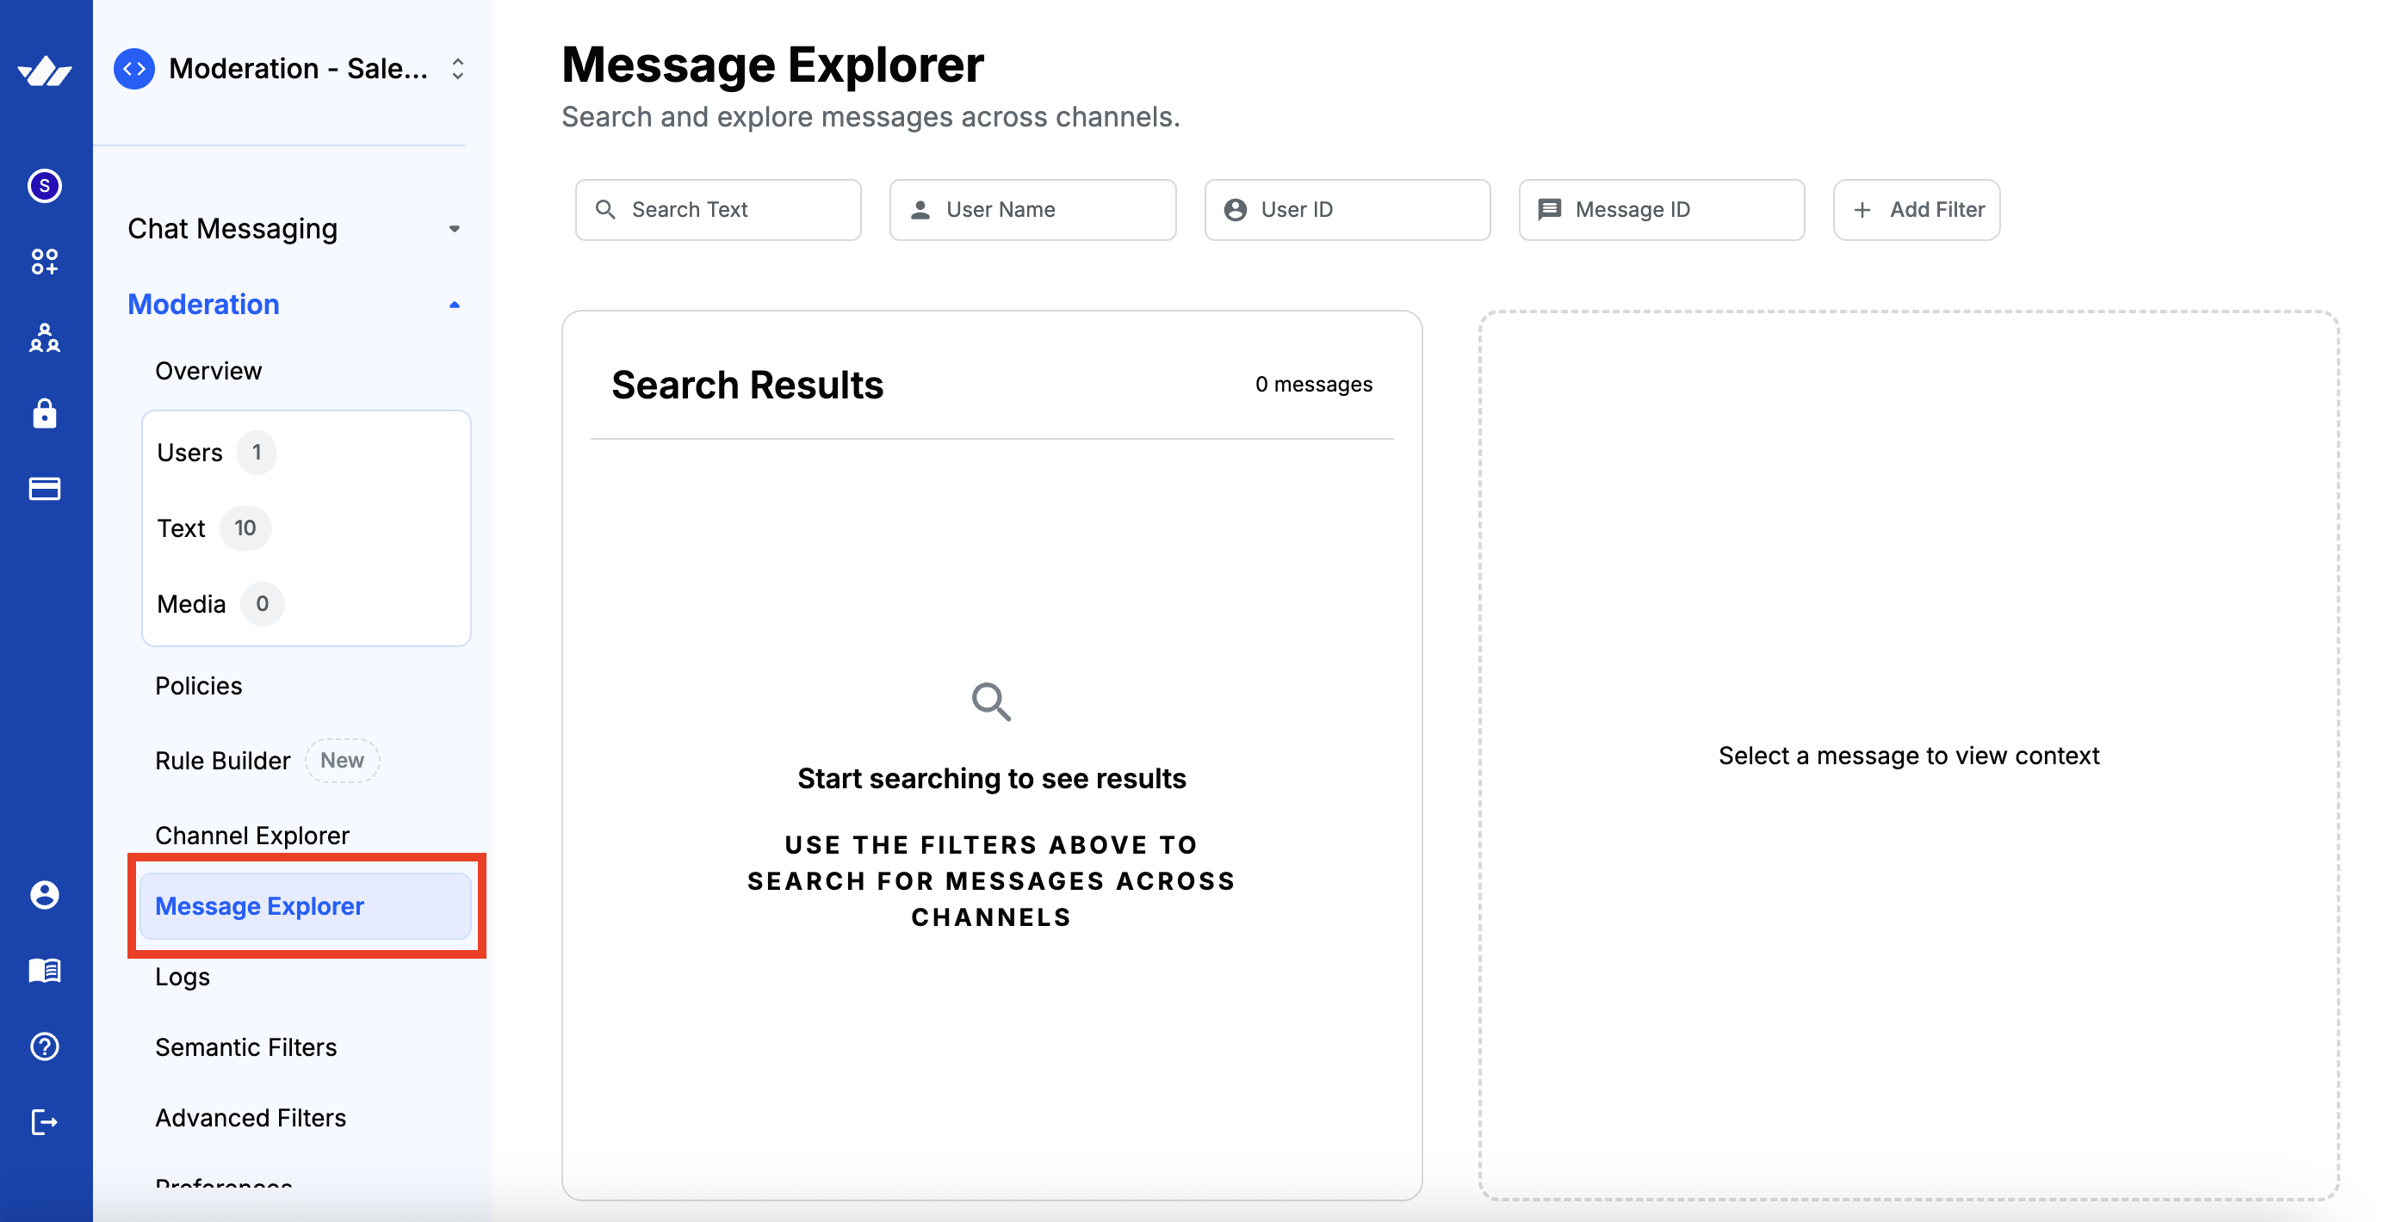Screen dimensions: 2404x1222
Task: Collapse the Moderation section
Action: [x=455, y=304]
